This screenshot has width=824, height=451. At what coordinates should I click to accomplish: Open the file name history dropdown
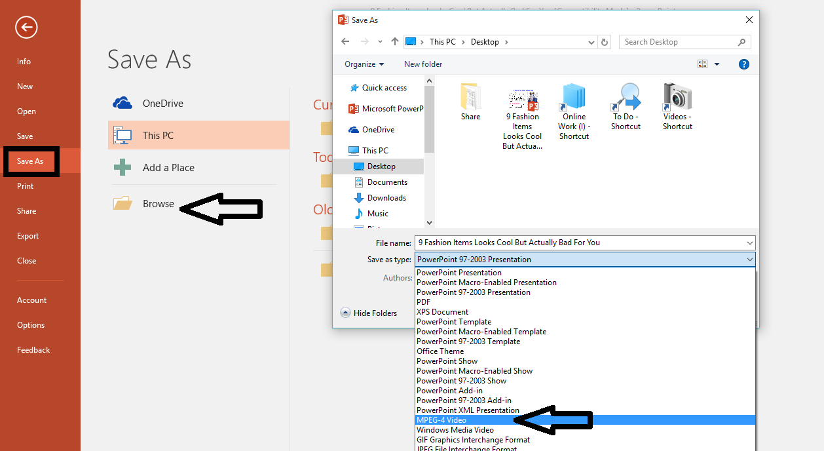pos(750,242)
